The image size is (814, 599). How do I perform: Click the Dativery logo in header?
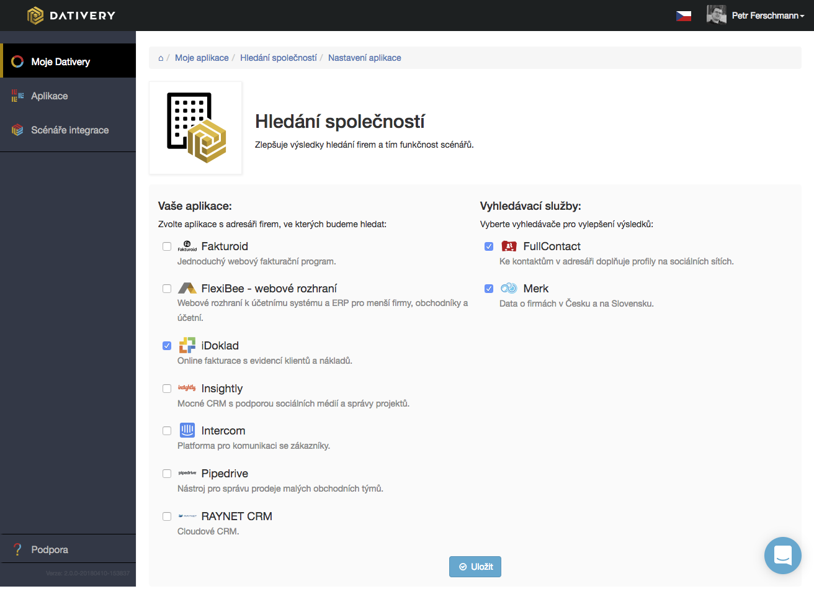(x=71, y=16)
